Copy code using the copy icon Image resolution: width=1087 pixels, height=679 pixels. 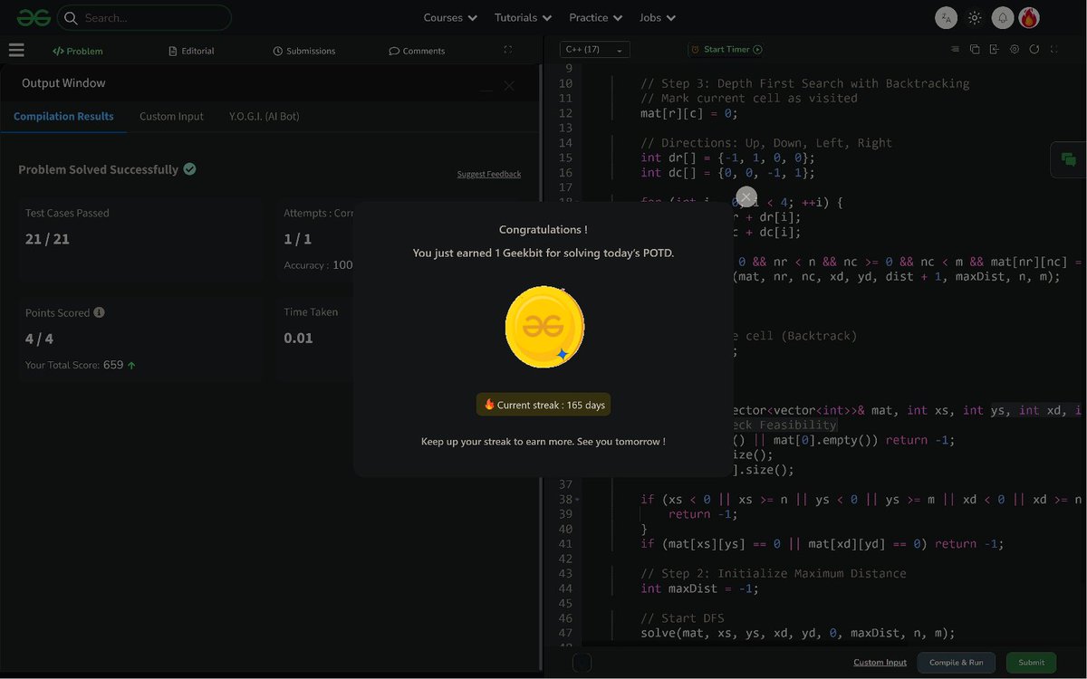click(975, 50)
